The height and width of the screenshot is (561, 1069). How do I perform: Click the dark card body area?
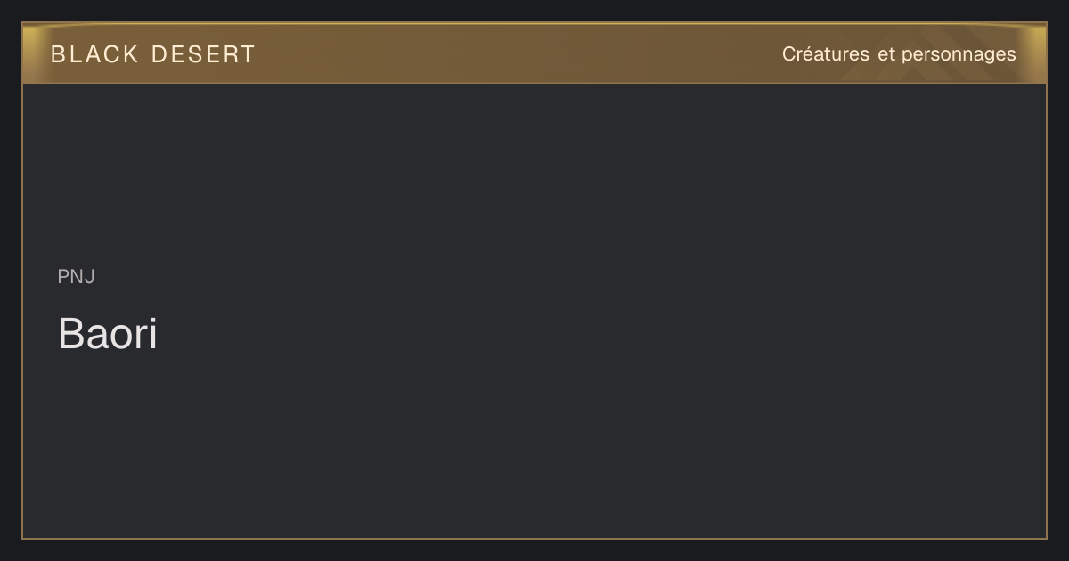click(x=534, y=311)
